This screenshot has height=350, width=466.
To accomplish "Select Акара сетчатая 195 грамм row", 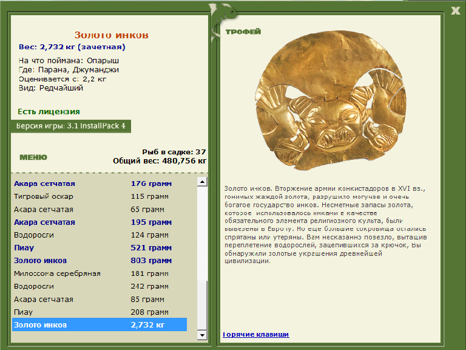I will click(x=100, y=222).
